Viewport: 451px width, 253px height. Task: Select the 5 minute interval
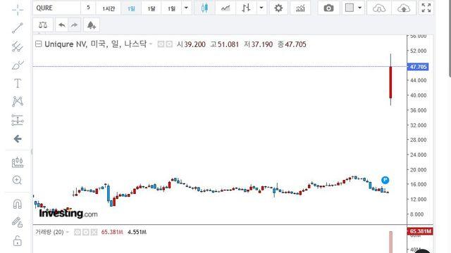[88, 8]
